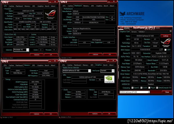This screenshot has height=124, width=174.
Task: Switch to Validation tab in GPU-Z
Action: coord(142,32)
